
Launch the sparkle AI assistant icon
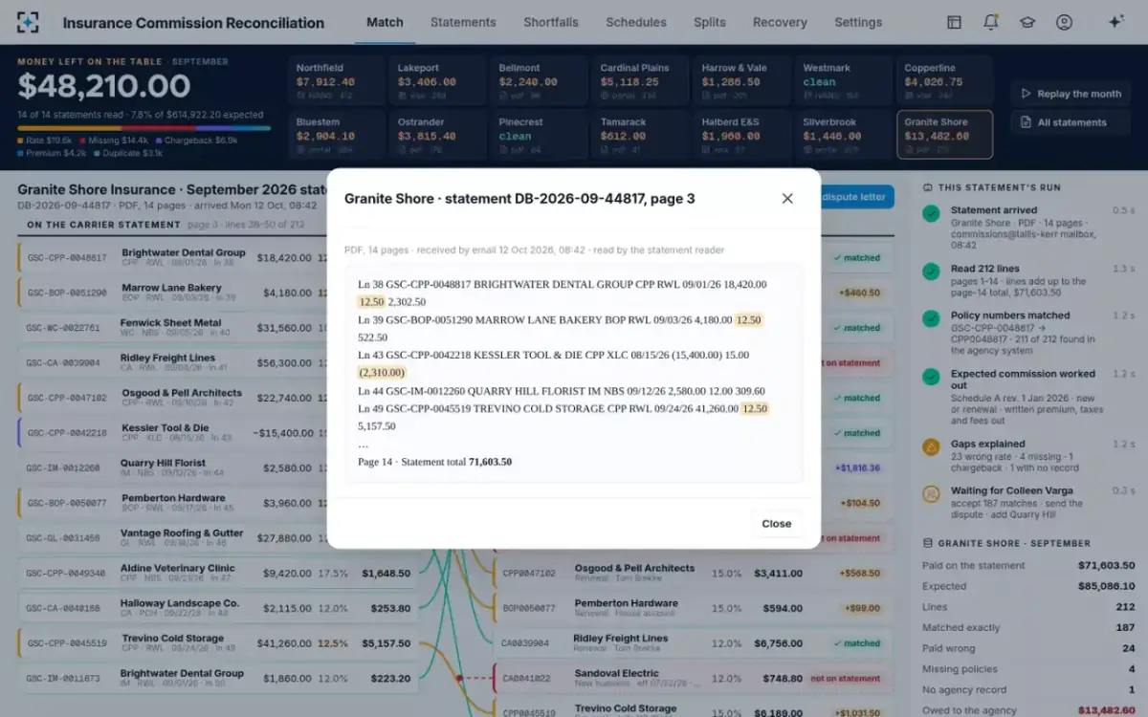click(x=1115, y=22)
